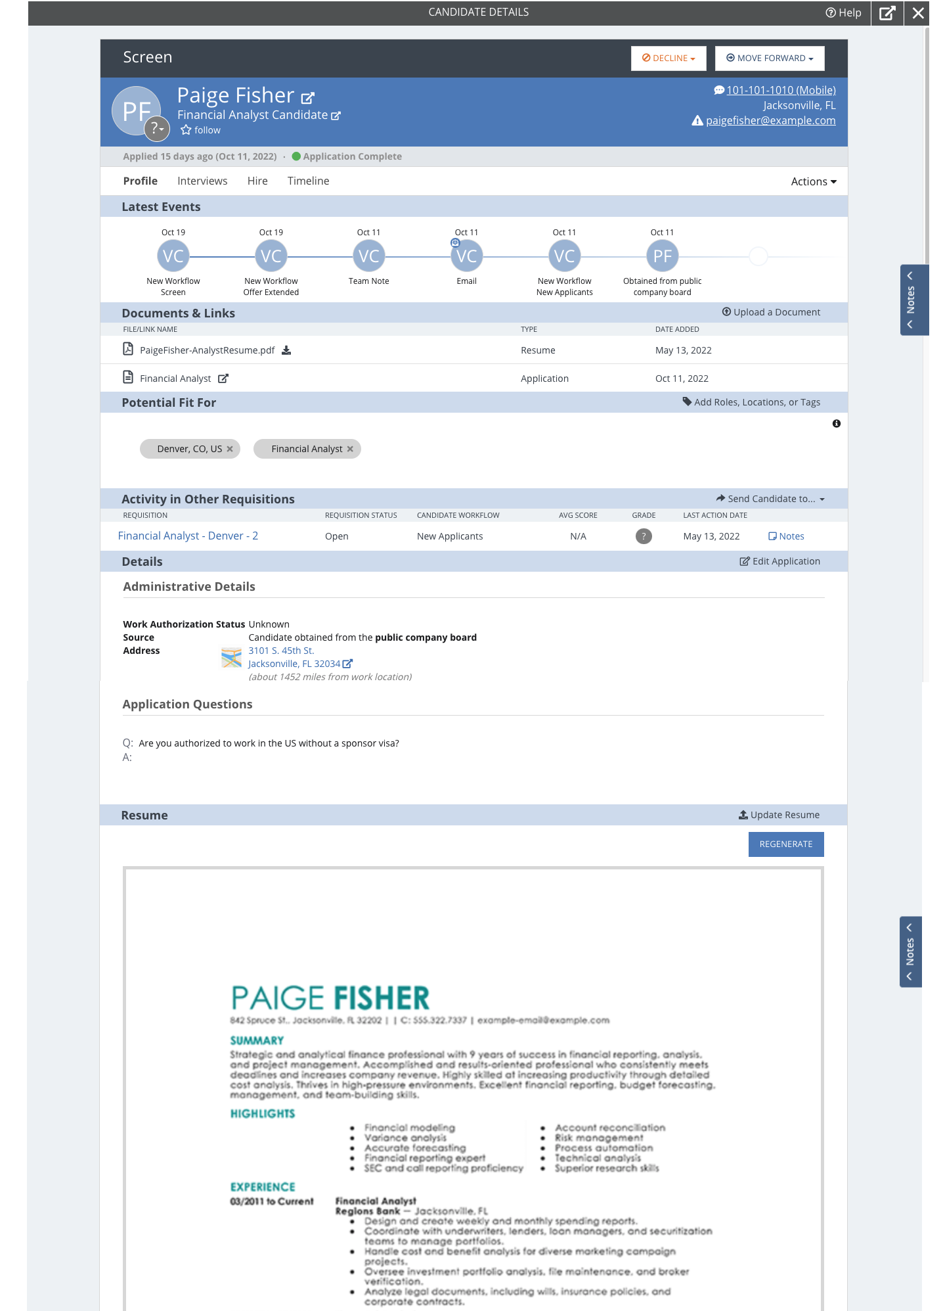Screen dimensions: 943x1311
Task: Open PaigeFisher-AnalystResume.pdf file name
Action: click(x=207, y=350)
